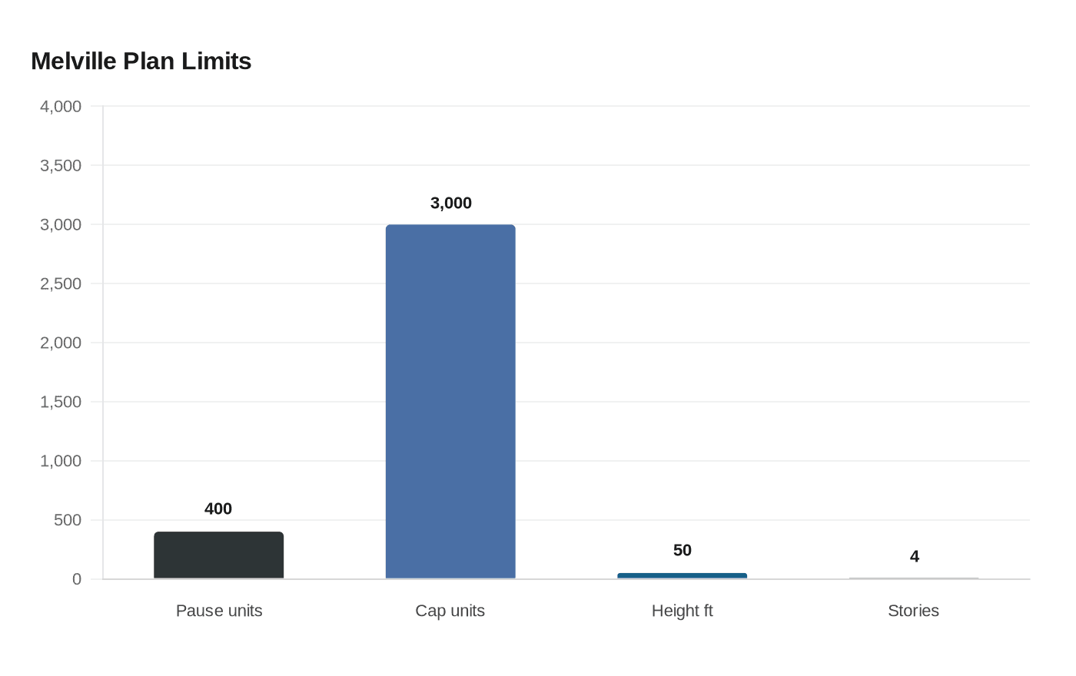Image resolution: width=1076 pixels, height=676 pixels.
Task: Click the 500 y-axis tick label
Action: [68, 521]
